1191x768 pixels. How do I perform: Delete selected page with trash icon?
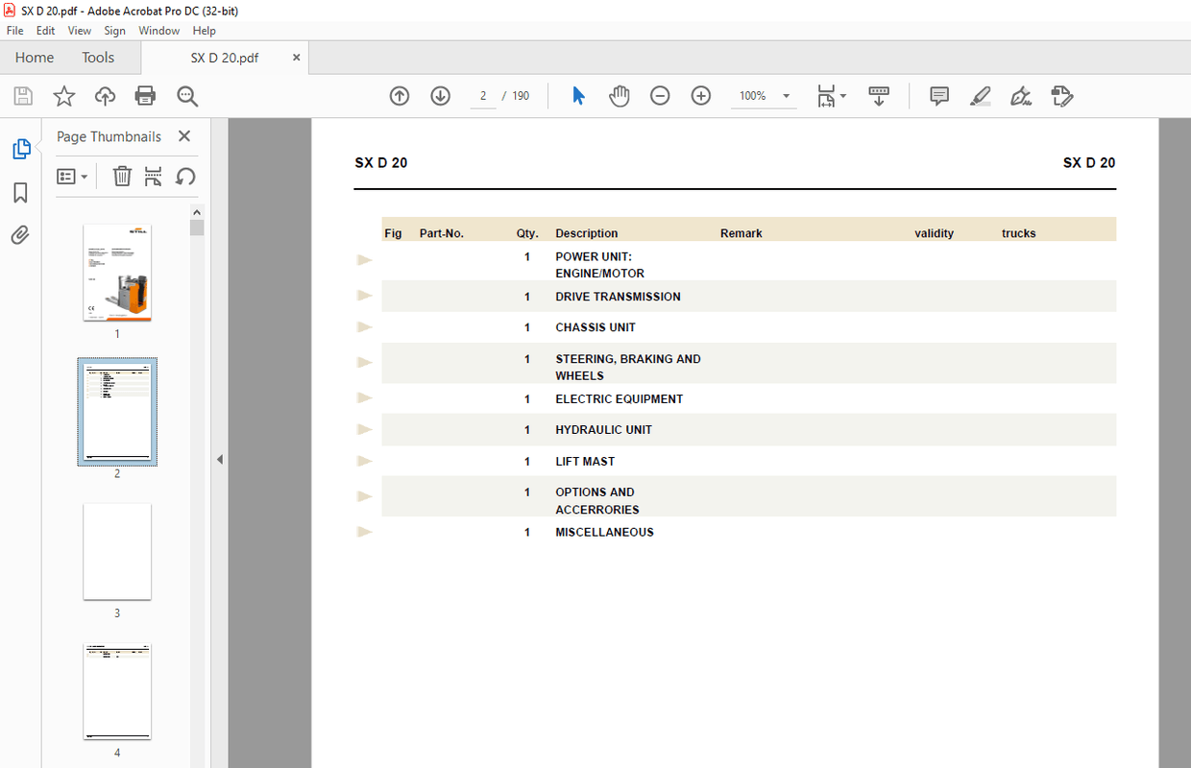(122, 177)
